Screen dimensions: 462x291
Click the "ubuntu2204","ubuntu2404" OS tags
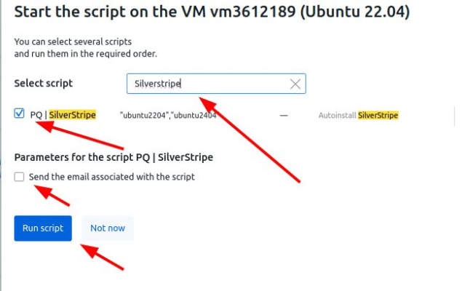(x=167, y=115)
